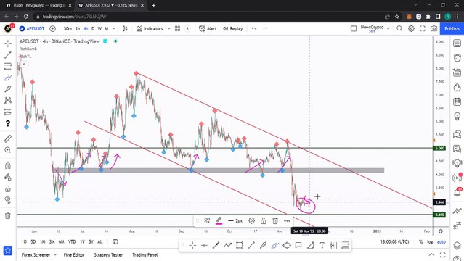Select the ruler measure tool
464x261 pixels.
[8, 138]
